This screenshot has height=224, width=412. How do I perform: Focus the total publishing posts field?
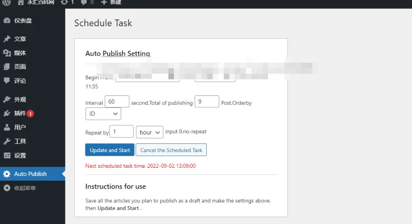(x=207, y=101)
